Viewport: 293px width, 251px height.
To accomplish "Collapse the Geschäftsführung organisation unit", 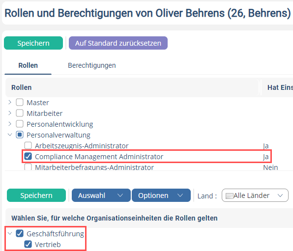I will [10, 233].
